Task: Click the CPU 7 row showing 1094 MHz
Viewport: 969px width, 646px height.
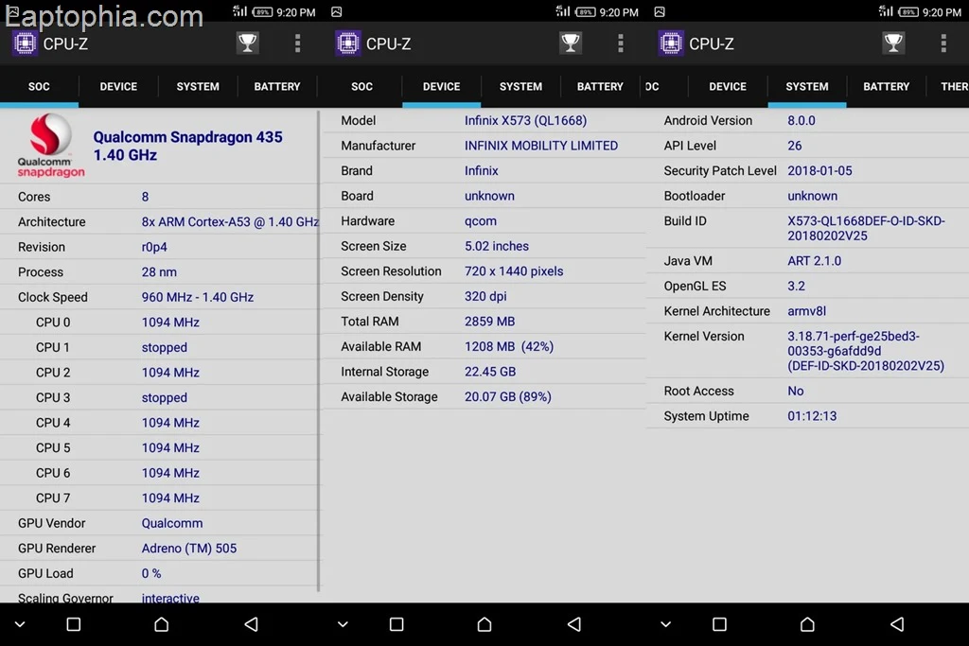Action: coord(159,498)
